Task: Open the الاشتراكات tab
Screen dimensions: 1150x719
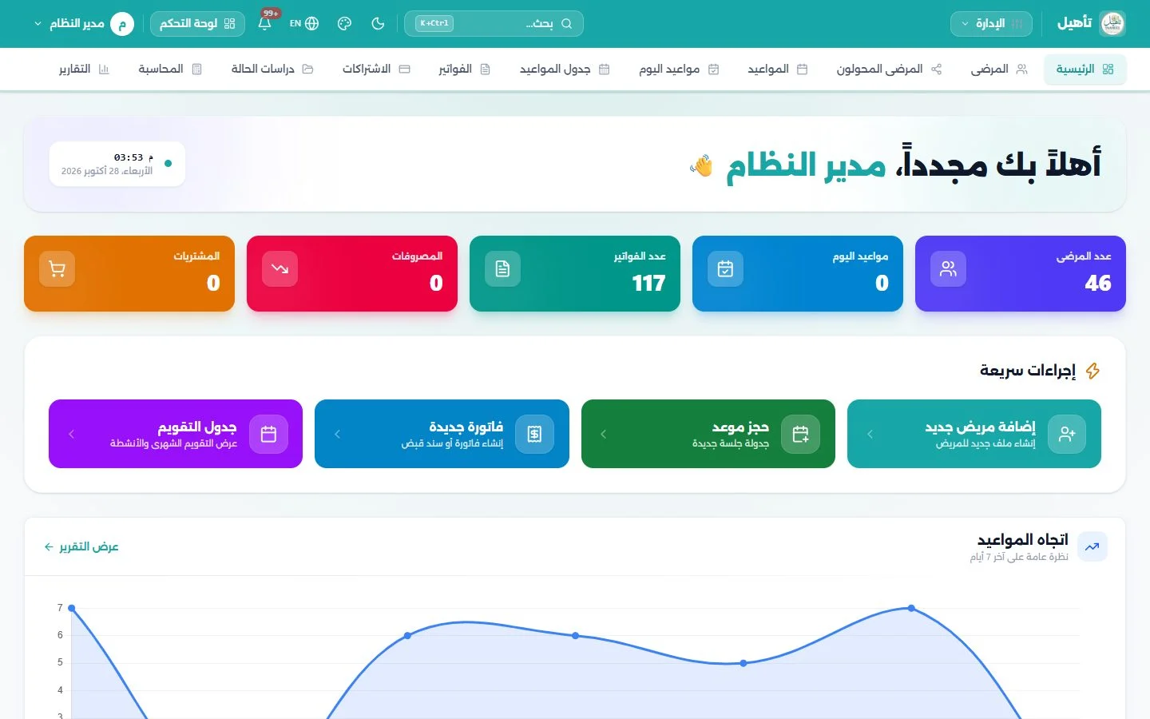Action: (376, 70)
